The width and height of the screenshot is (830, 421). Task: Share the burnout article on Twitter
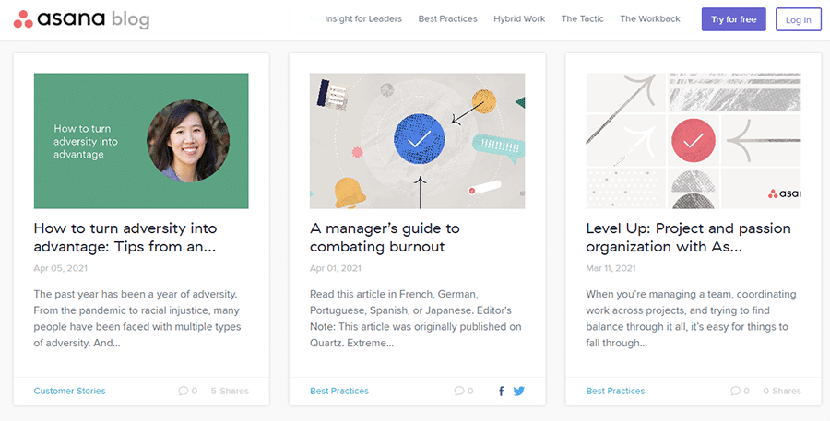[x=518, y=391]
